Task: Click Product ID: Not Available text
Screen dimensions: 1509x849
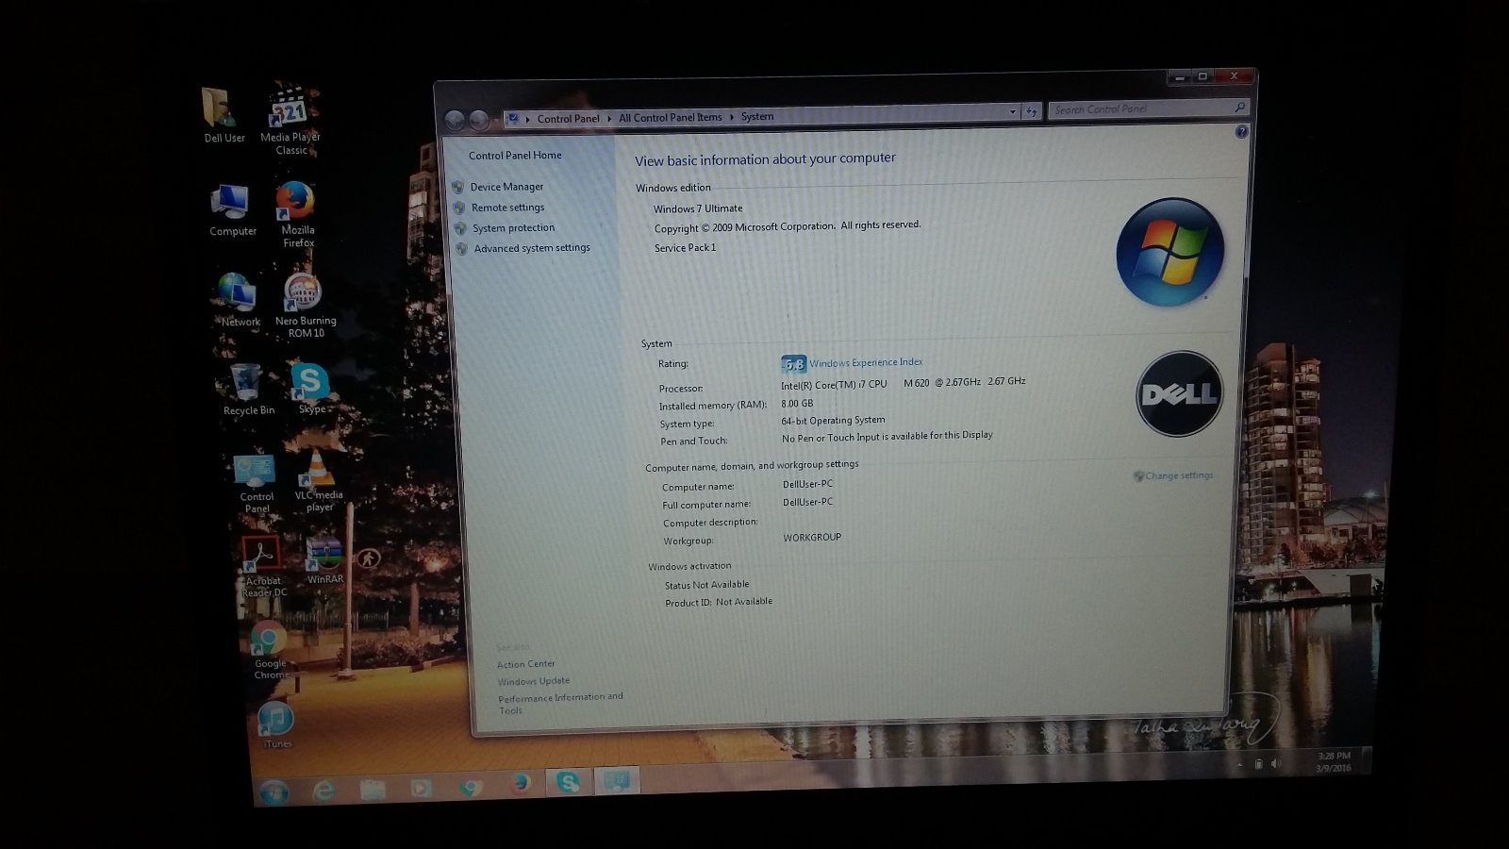Action: click(x=719, y=602)
